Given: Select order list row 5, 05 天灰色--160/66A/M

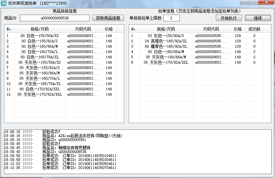Looking at the screenshot, I should tap(200, 57).
